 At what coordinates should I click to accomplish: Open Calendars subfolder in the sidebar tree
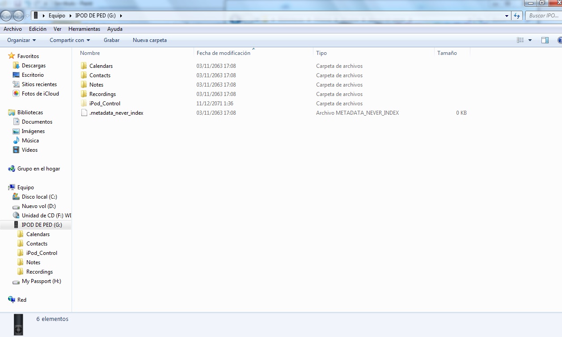point(38,234)
